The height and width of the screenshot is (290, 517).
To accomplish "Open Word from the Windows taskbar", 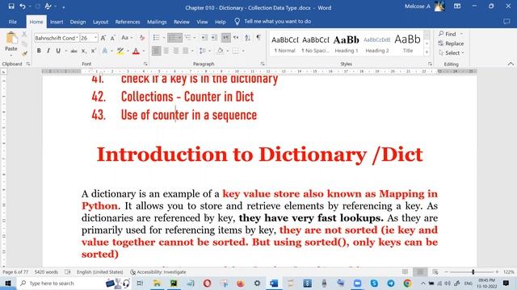I will pos(274,283).
